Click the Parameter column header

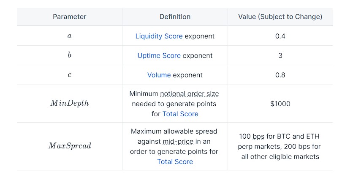point(69,17)
